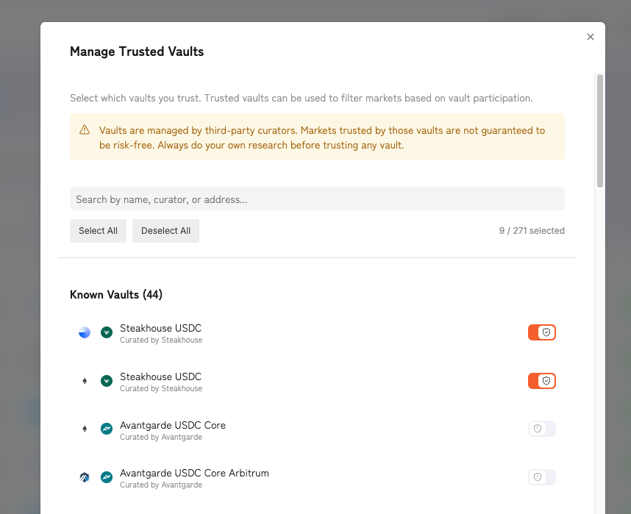
Task: Disable trust toggle for second Steakhouse USDC
Action: [x=542, y=381]
